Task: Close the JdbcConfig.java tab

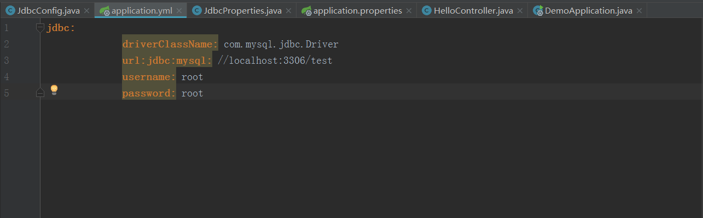Action: click(x=86, y=11)
